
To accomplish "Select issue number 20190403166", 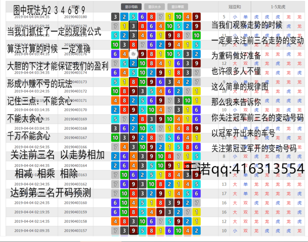I will 75,147.
